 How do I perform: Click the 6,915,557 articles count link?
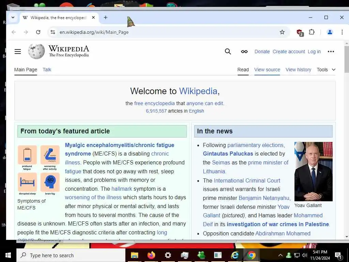(156, 111)
